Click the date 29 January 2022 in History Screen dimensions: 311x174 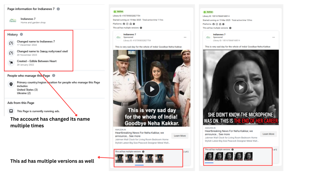[x=26, y=65]
